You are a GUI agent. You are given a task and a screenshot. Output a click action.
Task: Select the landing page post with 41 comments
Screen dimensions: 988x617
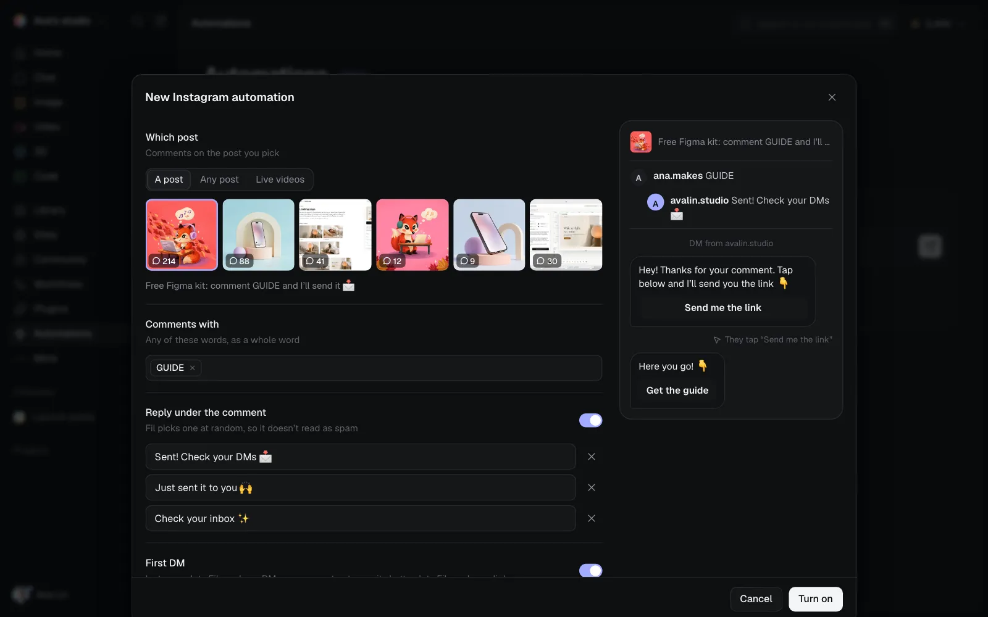pyautogui.click(x=335, y=234)
